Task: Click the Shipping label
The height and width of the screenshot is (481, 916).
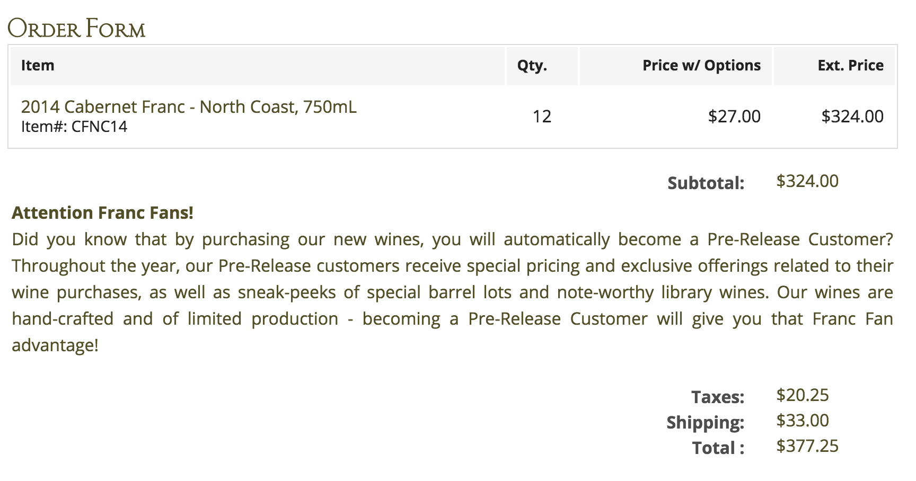Action: pos(705,422)
